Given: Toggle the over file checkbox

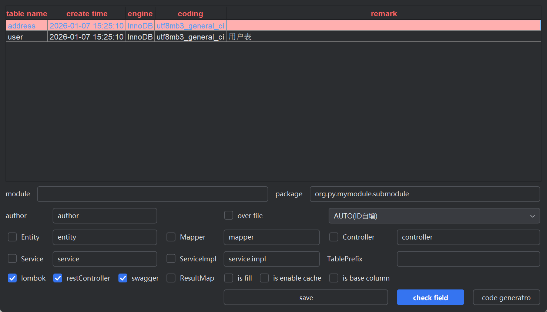Looking at the screenshot, I should pos(229,216).
